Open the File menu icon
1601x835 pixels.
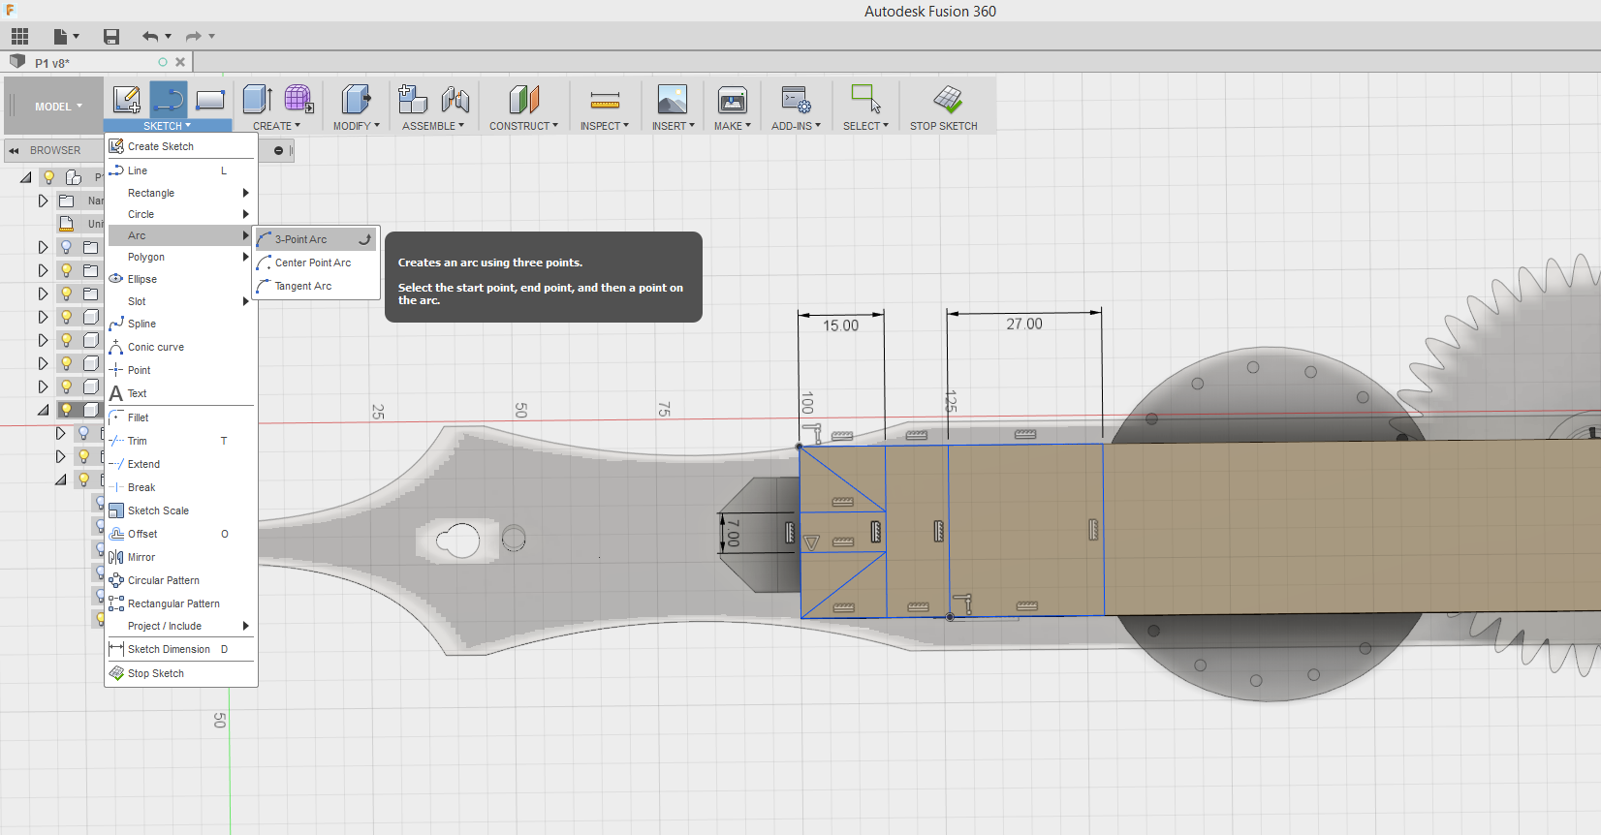(66, 37)
